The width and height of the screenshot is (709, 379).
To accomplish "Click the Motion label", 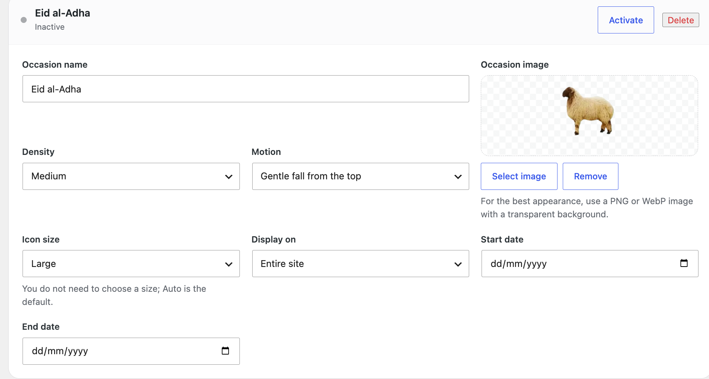I will [266, 152].
